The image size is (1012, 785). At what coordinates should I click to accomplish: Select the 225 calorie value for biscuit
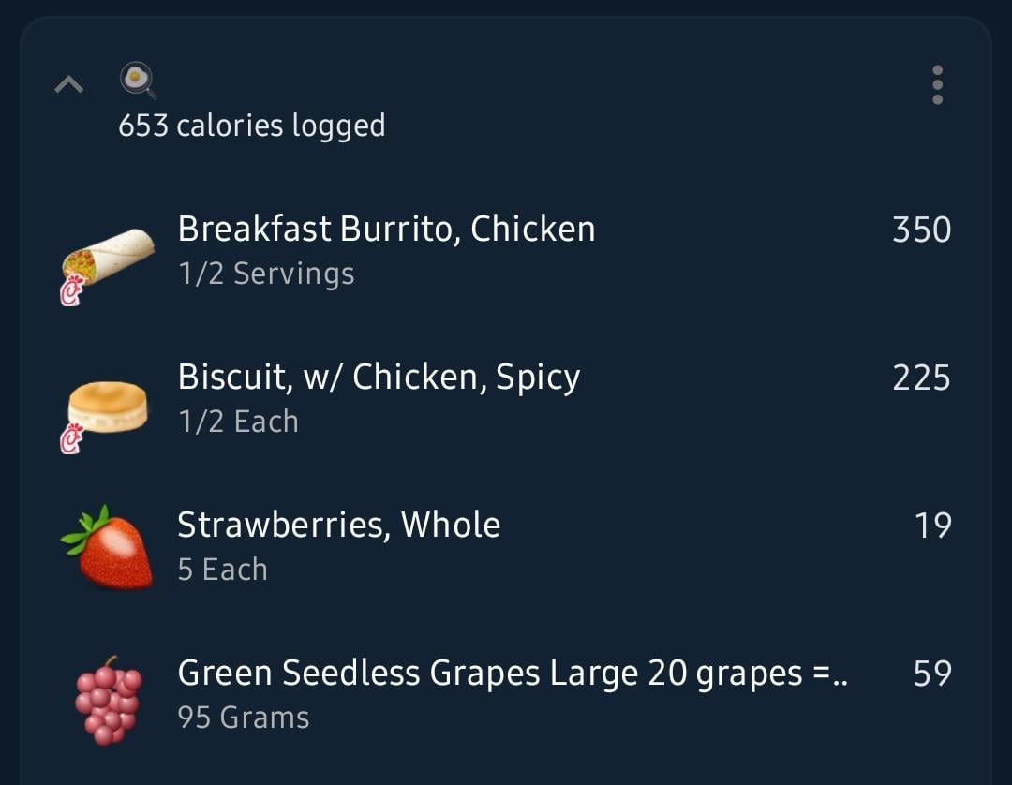[x=922, y=378]
